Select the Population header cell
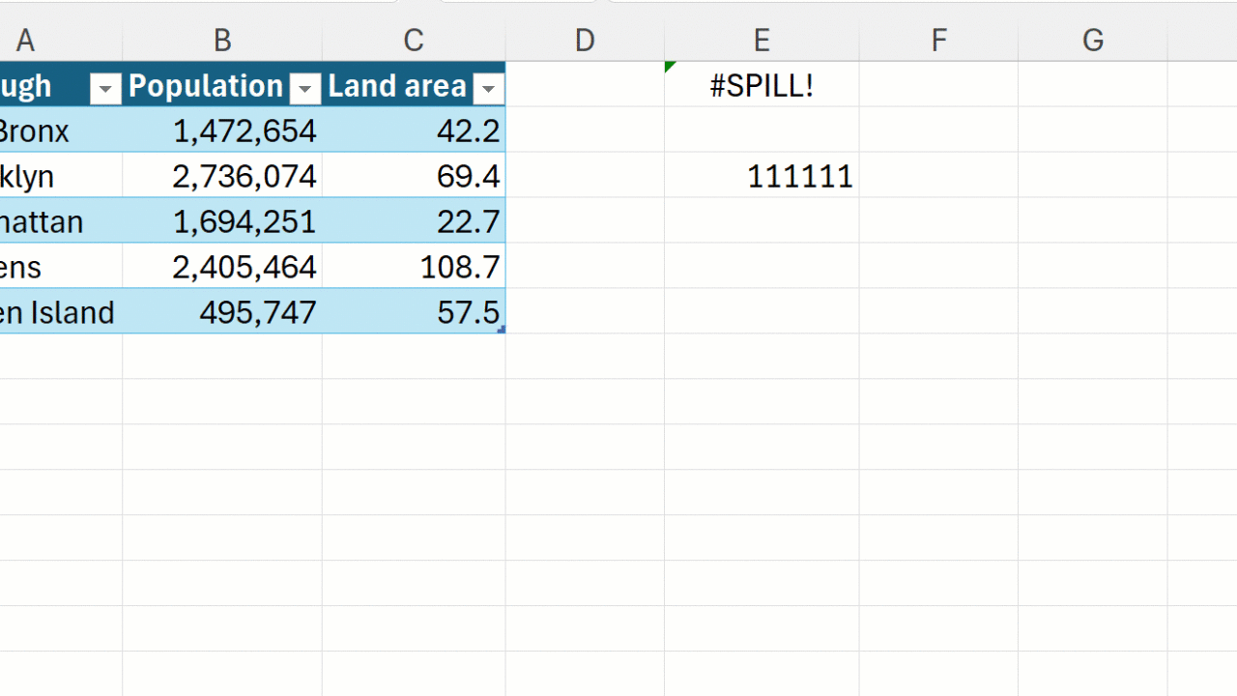1237x696 pixels. (x=222, y=85)
